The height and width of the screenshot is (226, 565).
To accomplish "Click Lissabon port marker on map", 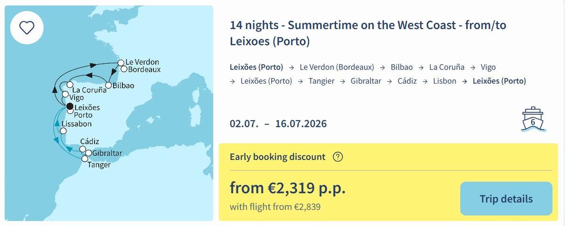I will (64, 131).
